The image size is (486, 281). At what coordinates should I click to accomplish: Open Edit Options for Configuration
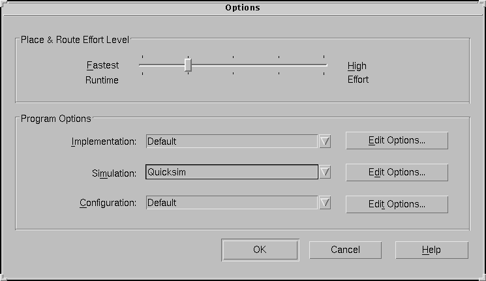(x=397, y=204)
